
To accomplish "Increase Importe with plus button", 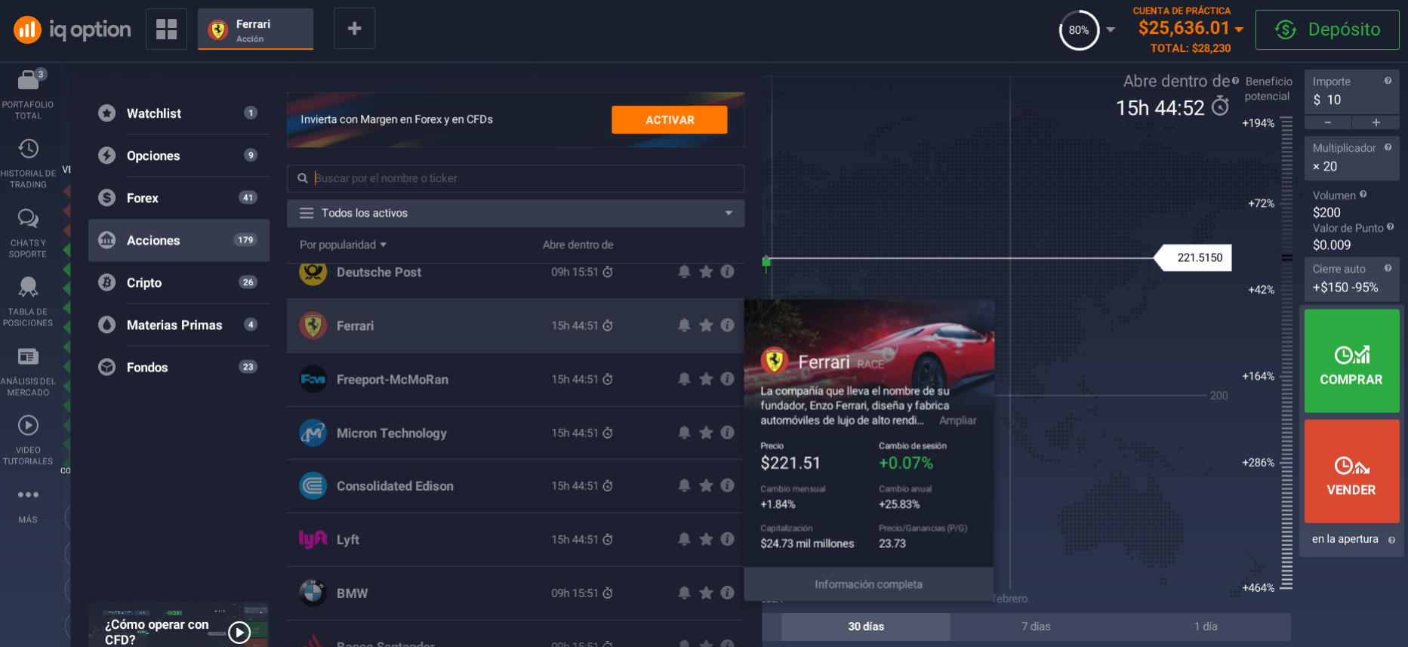I will click(x=1376, y=122).
